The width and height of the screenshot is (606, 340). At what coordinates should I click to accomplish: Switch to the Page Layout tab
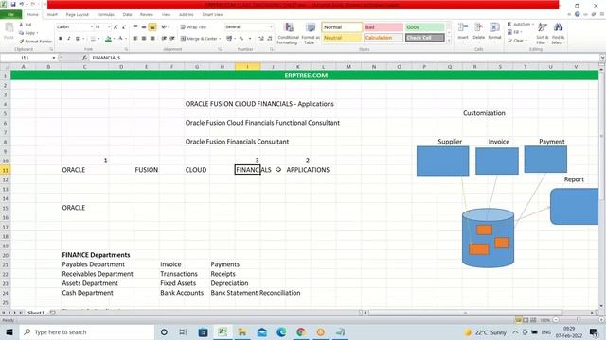click(78, 15)
